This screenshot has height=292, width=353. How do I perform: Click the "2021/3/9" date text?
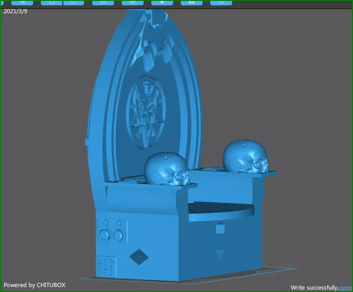point(15,11)
